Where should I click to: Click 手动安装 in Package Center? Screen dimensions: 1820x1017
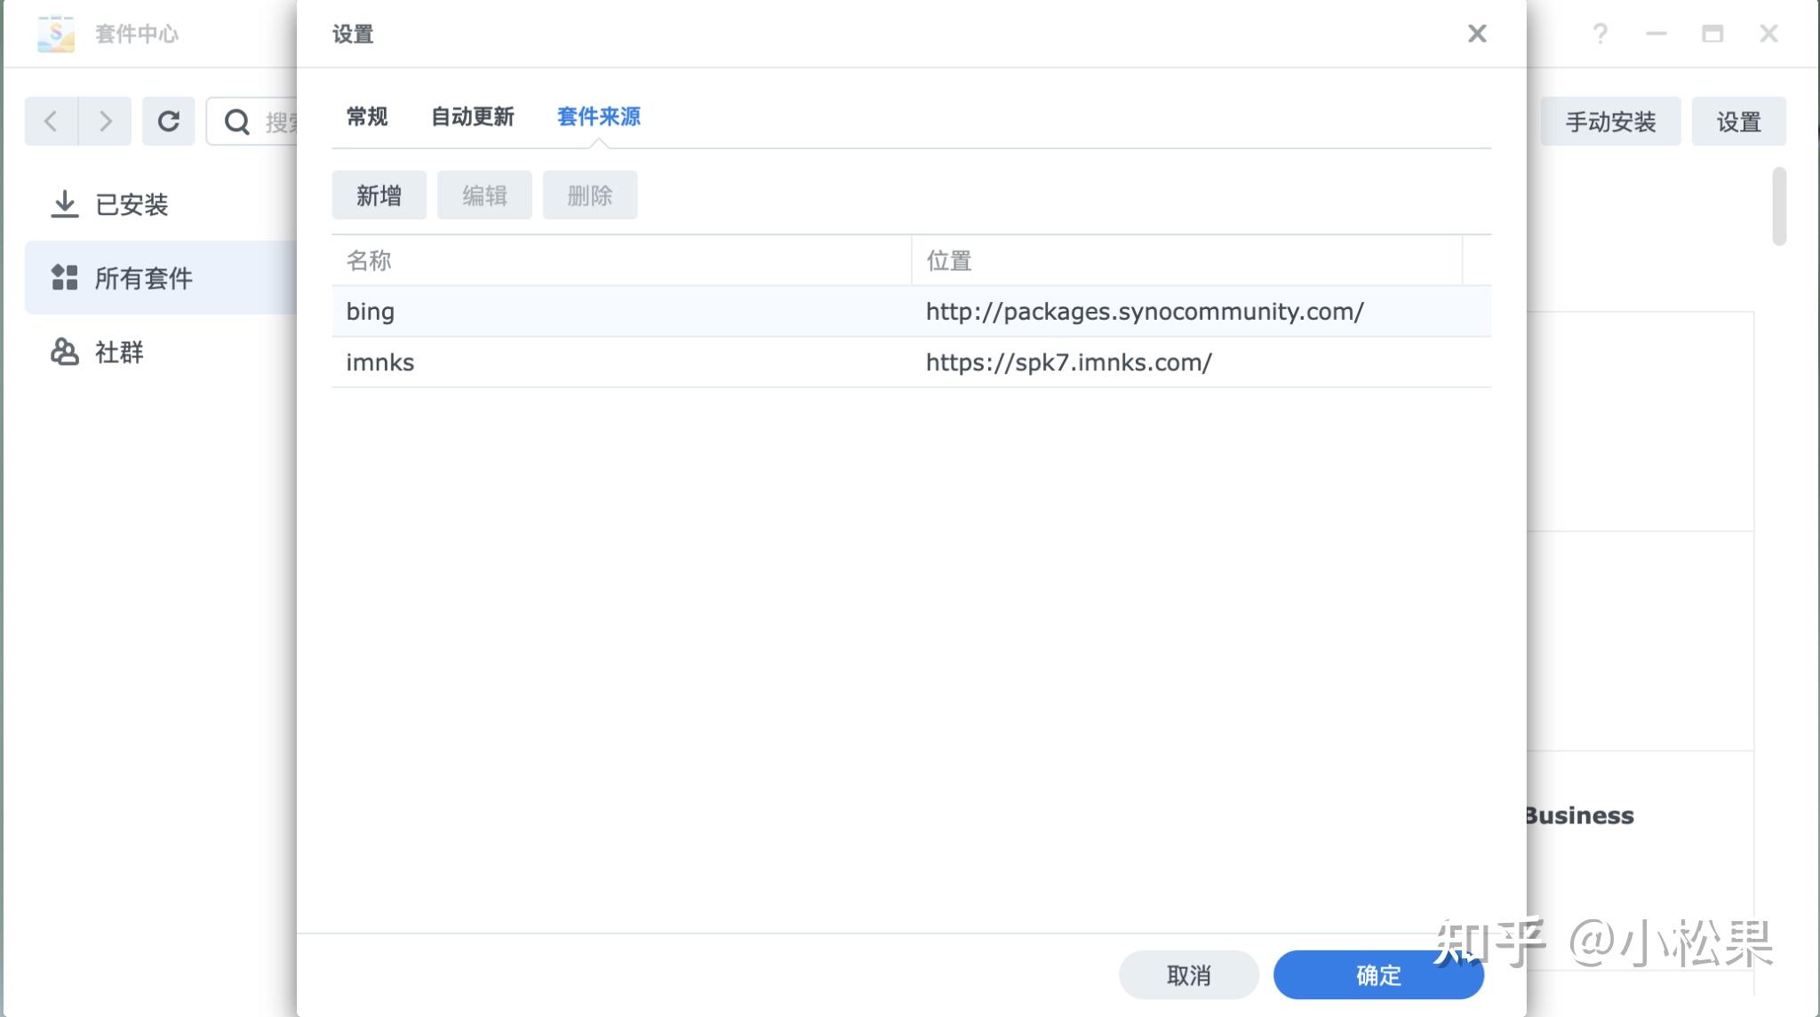coord(1610,122)
